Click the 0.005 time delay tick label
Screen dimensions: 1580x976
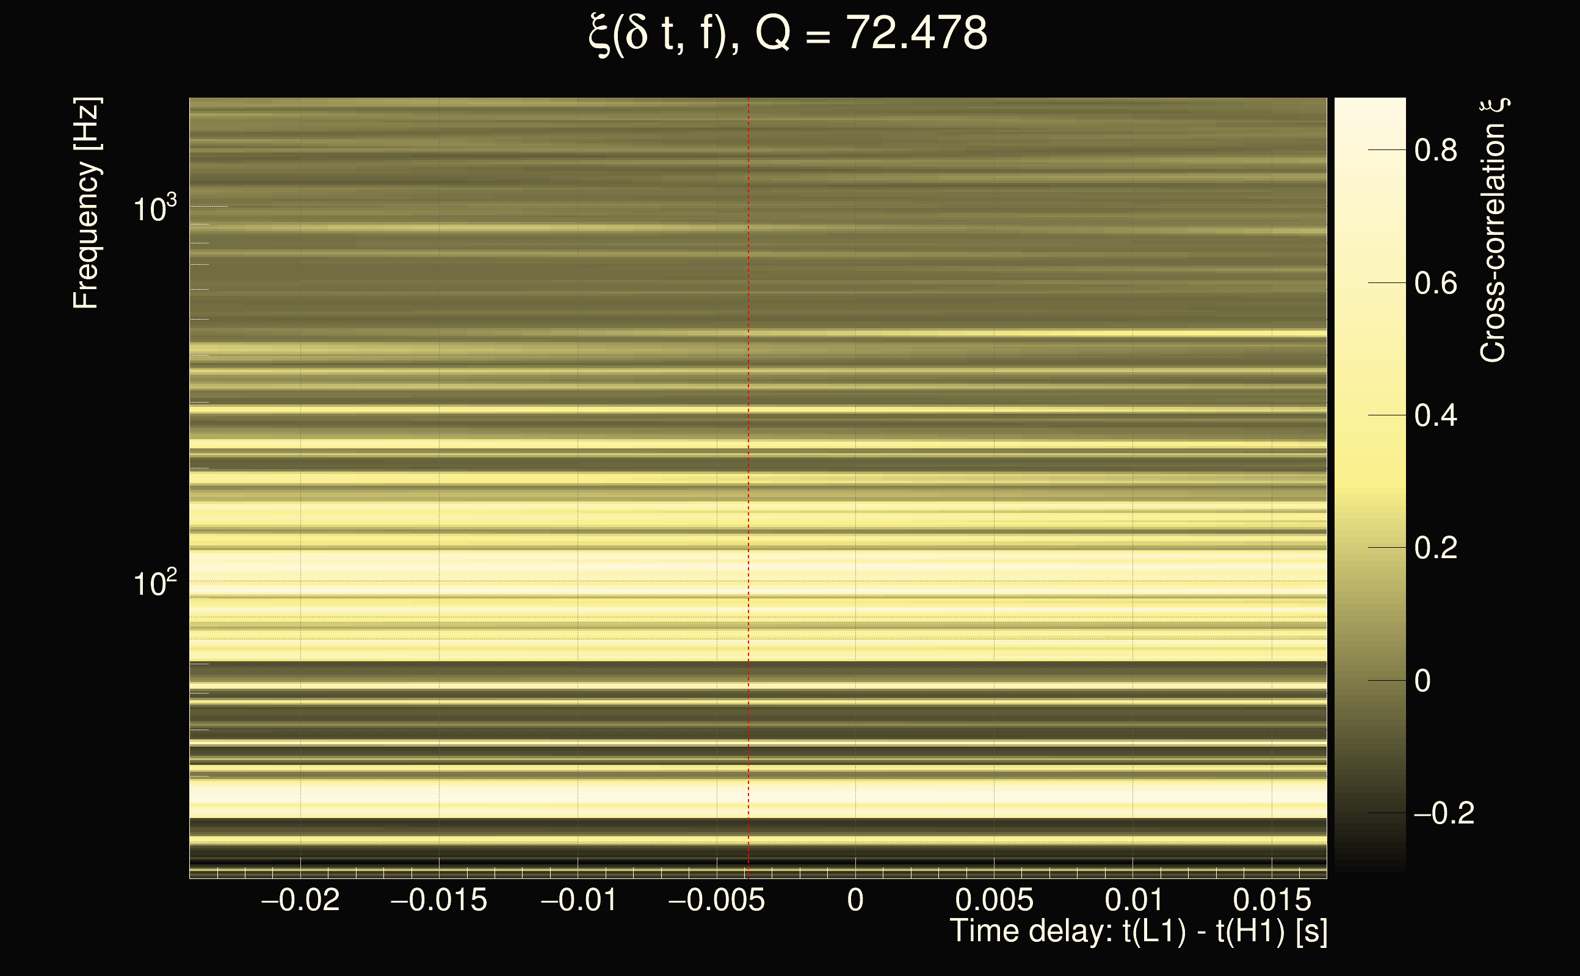[x=994, y=900]
